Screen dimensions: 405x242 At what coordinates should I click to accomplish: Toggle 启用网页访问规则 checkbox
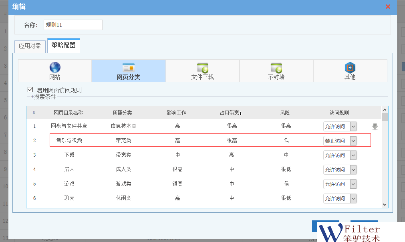click(x=30, y=90)
